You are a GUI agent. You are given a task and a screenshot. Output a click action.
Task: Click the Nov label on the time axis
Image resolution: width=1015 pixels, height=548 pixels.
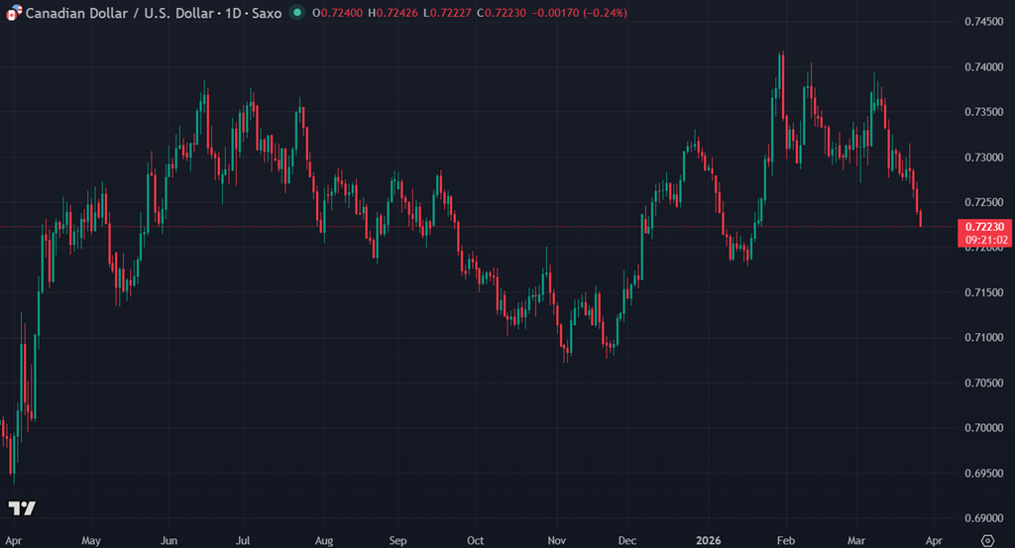[x=556, y=541]
